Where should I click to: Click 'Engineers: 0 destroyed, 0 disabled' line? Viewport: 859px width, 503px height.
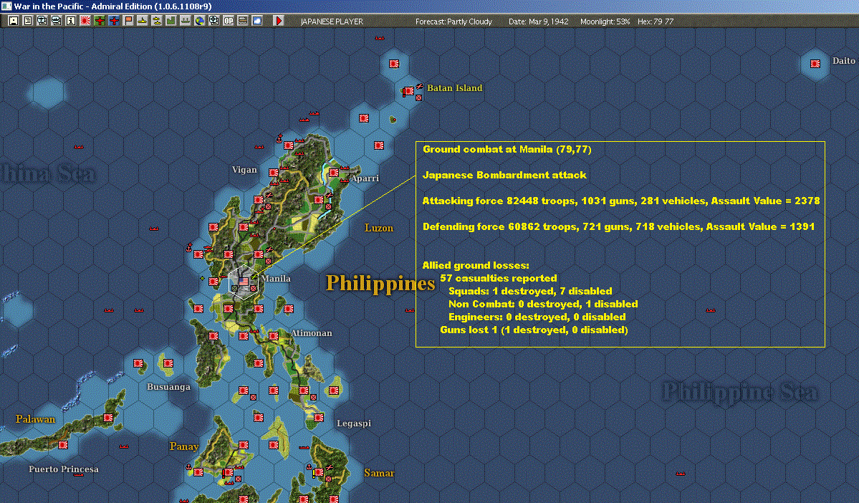point(537,317)
